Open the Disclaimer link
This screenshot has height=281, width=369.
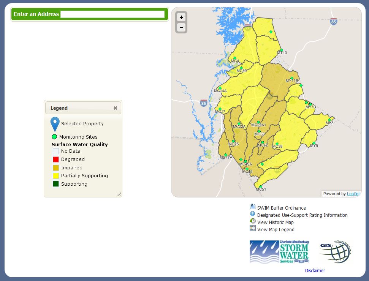coord(315,271)
